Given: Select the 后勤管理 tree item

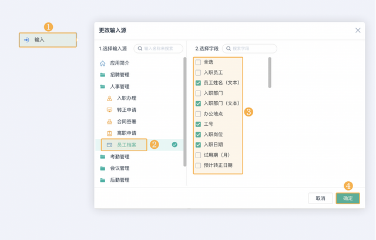Looking at the screenshot, I should 119,180.
